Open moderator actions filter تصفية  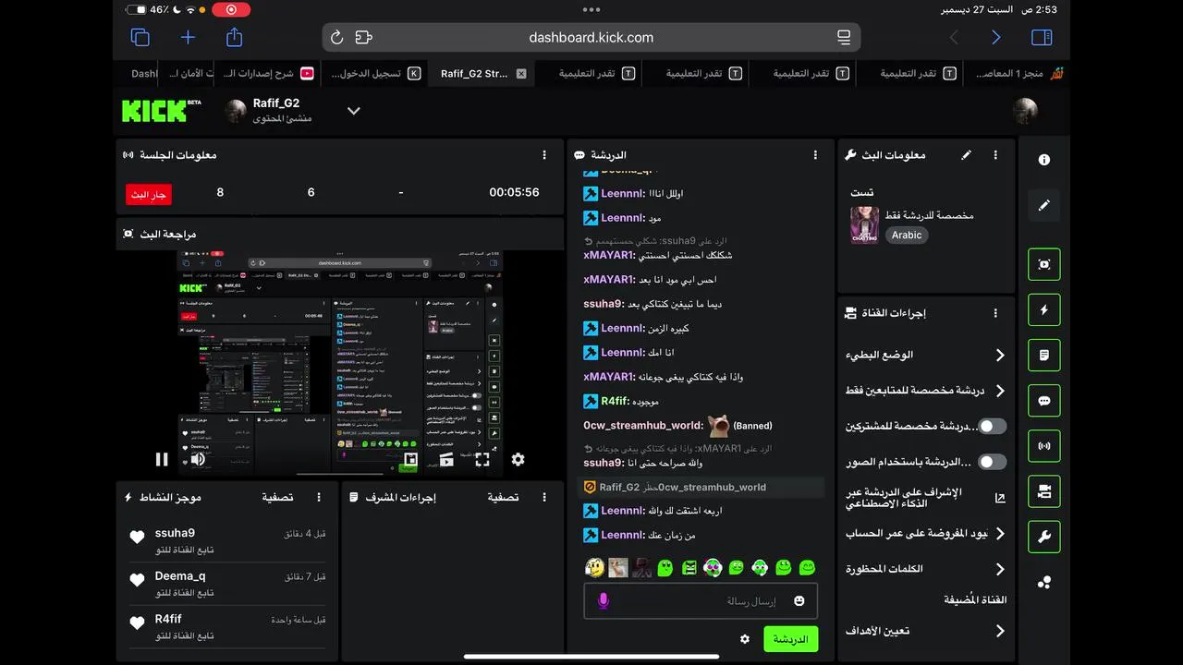(503, 497)
